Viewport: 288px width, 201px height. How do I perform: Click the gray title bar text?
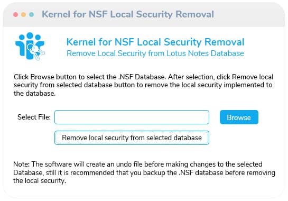[x=128, y=14]
